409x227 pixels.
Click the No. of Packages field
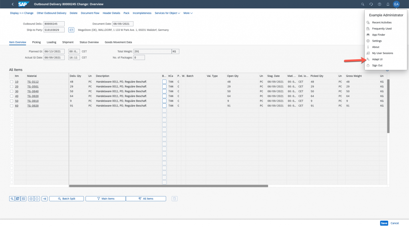point(139,58)
